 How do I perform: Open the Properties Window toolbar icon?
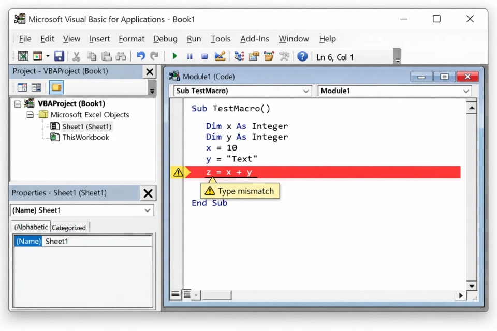[254, 56]
